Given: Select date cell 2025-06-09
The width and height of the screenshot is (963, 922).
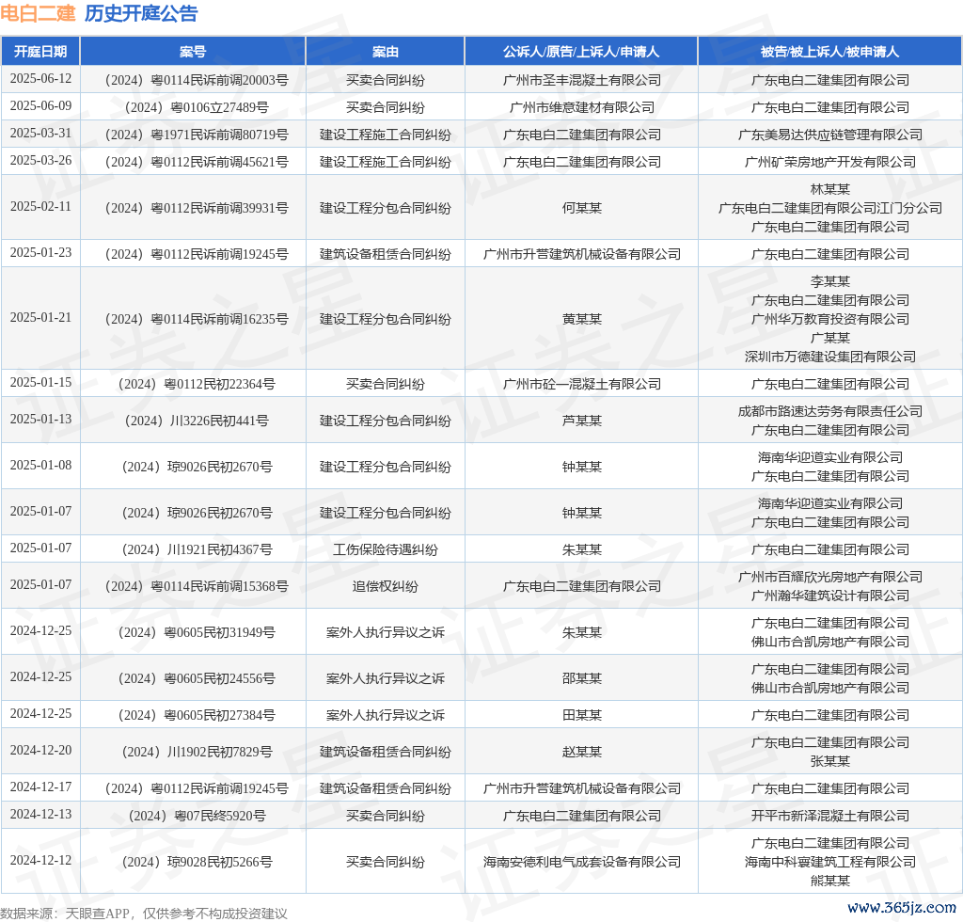Looking at the screenshot, I should (40, 105).
